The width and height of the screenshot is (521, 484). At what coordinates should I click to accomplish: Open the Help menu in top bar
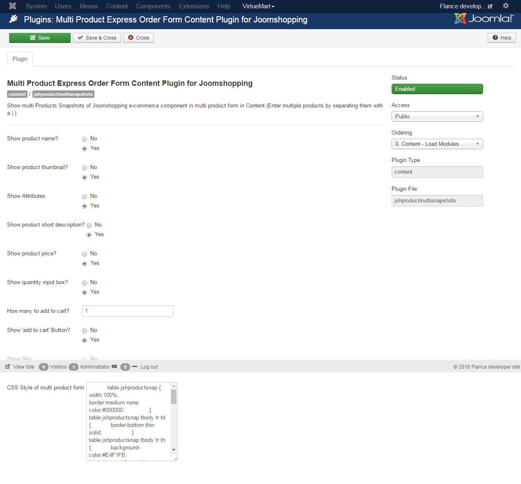(224, 6)
